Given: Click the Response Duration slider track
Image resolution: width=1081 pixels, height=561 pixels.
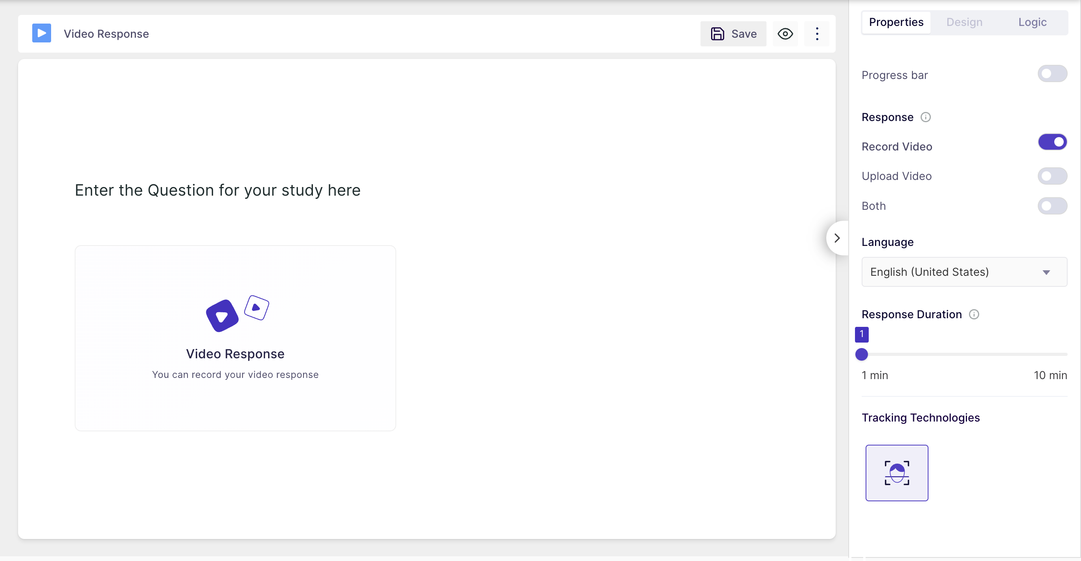Looking at the screenshot, I should click(x=964, y=355).
